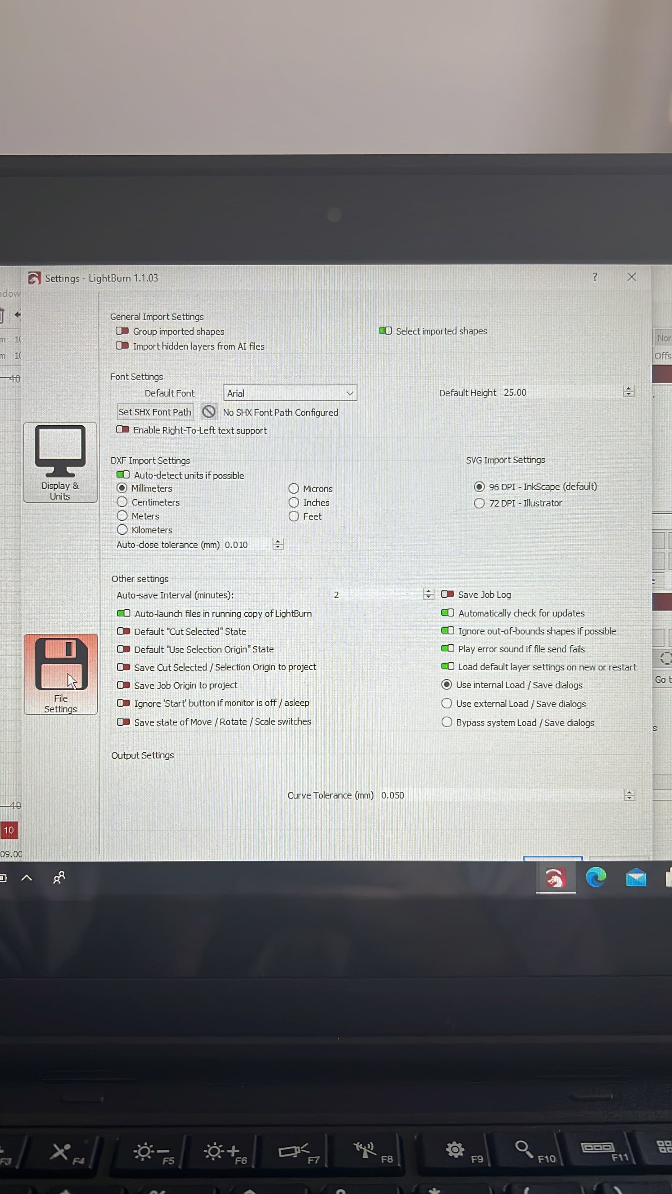
Task: Click the Curve Tolerance field 0.050
Action: [x=502, y=796]
